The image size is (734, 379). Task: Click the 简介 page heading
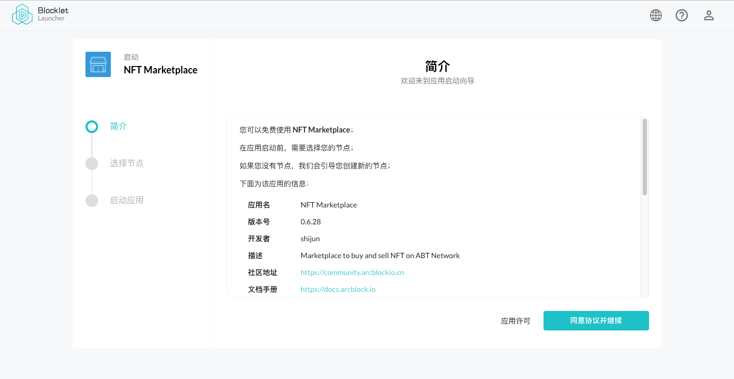tap(437, 66)
